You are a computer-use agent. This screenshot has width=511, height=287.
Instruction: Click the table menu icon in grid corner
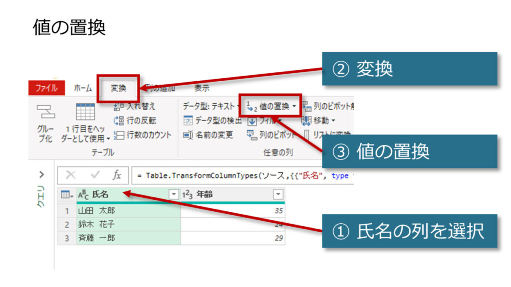tap(66, 195)
